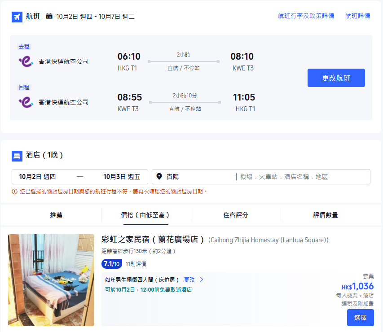Image resolution: width=383 pixels, height=332 pixels.
Task: Click the airplane icon beside 航班
Action: pyautogui.click(x=17, y=17)
